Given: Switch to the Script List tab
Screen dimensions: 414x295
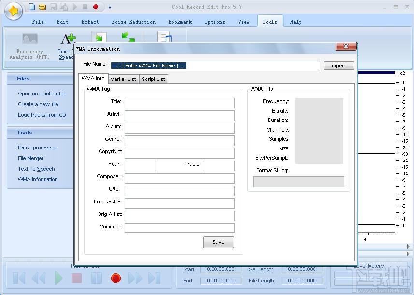Looking at the screenshot, I should (x=153, y=79).
